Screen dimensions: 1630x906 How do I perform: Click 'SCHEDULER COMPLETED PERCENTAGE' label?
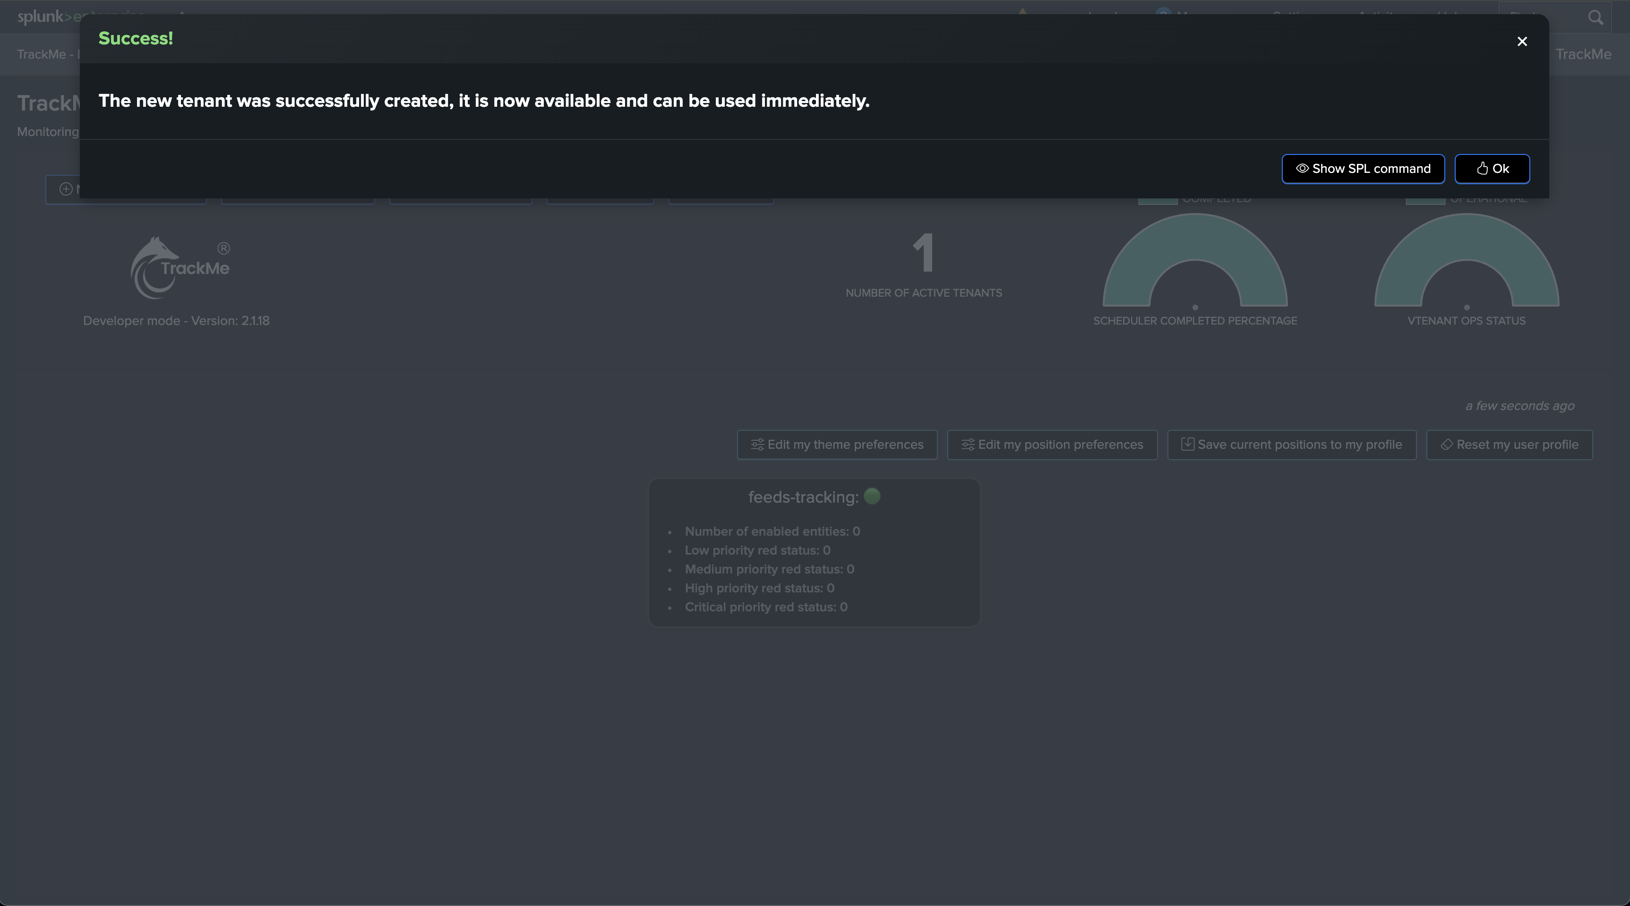[x=1195, y=321]
